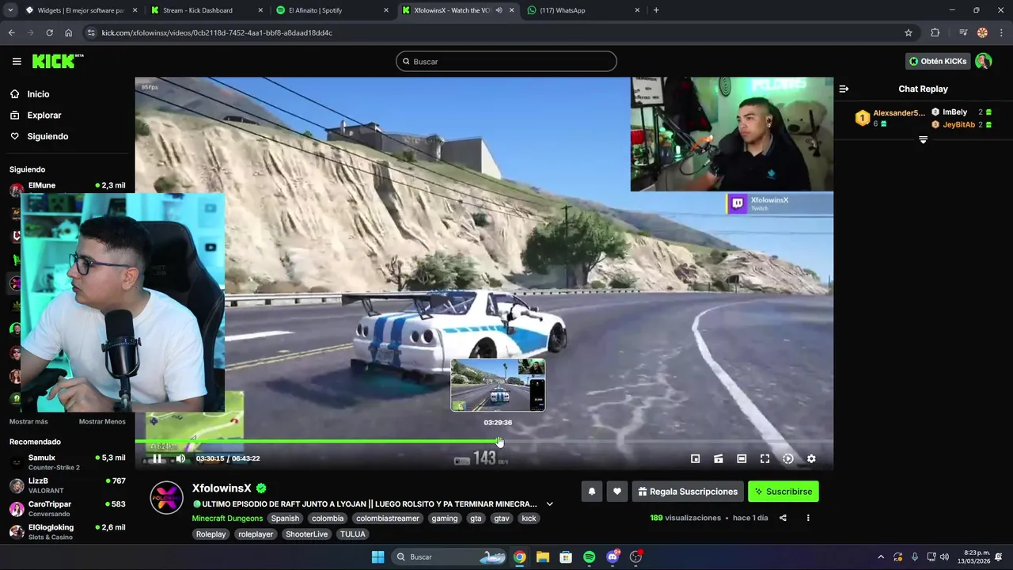This screenshot has height=570, width=1013.
Task: Open ElMune followed channel
Action: [67, 188]
